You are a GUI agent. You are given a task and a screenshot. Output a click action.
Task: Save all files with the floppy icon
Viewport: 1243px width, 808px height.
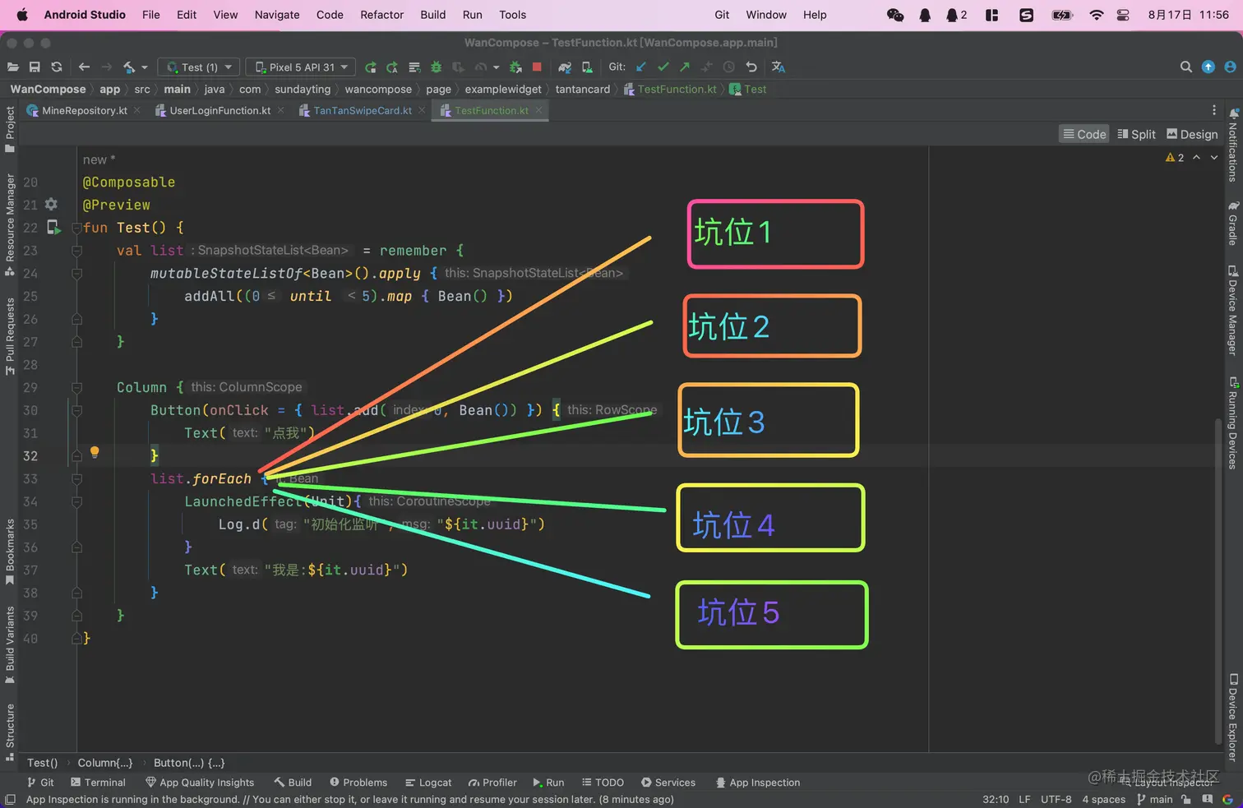[x=35, y=67]
